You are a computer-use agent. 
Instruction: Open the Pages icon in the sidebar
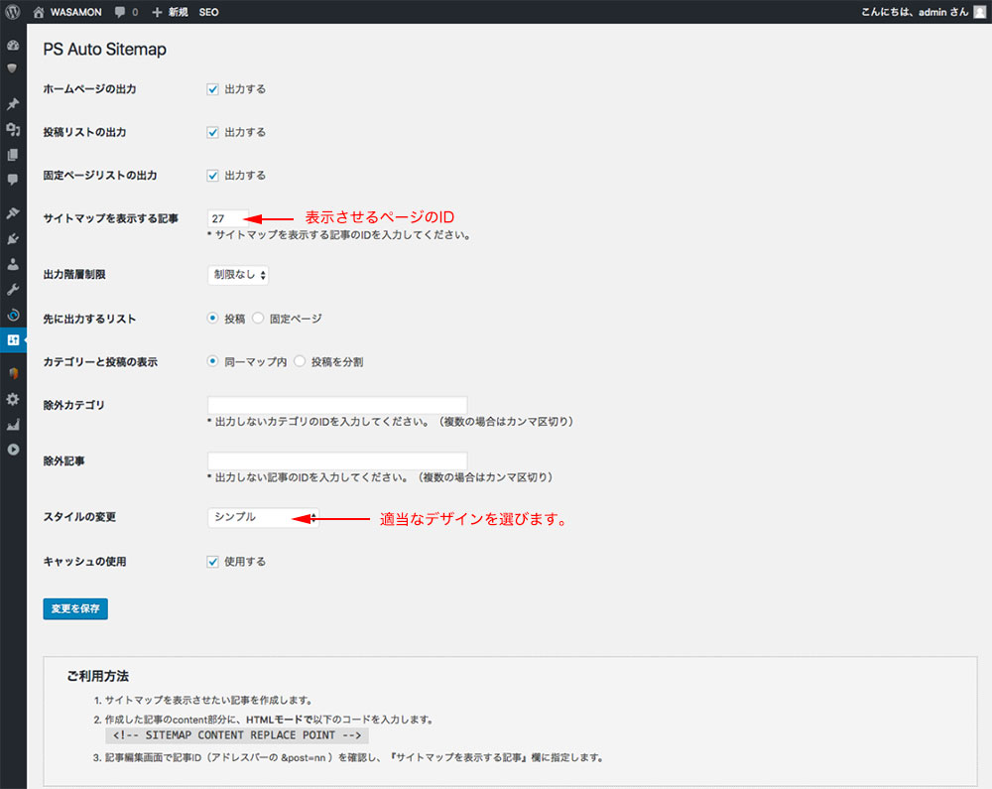pyautogui.click(x=13, y=155)
